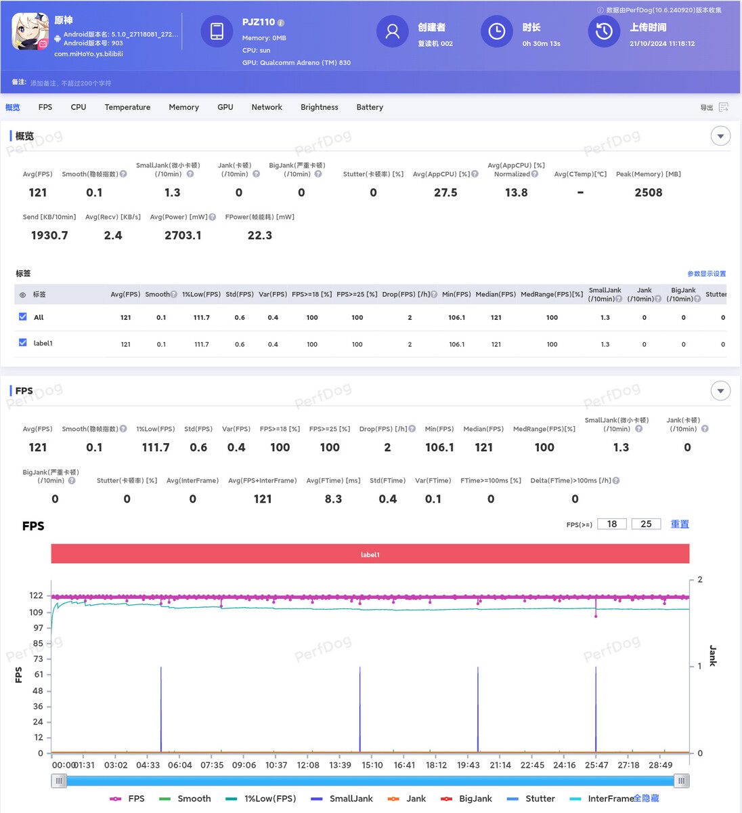The height and width of the screenshot is (813, 742).
Task: Click the eye icon in label table header
Action: (22, 295)
